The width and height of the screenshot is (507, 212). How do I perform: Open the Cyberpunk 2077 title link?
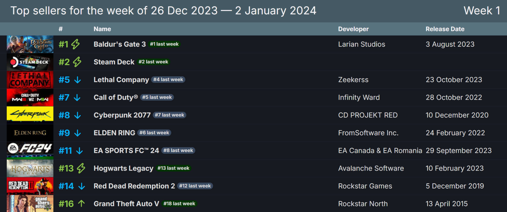click(122, 115)
